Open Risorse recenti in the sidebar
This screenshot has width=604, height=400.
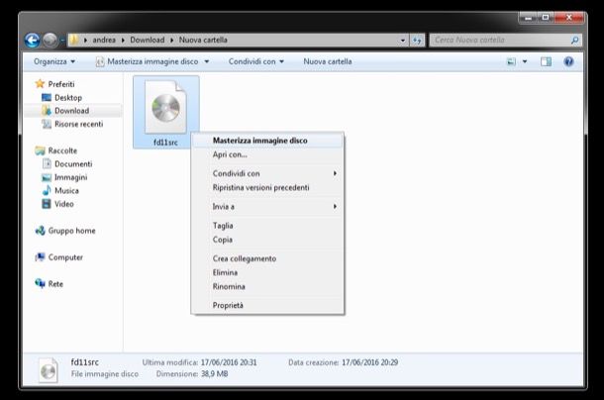pos(78,124)
